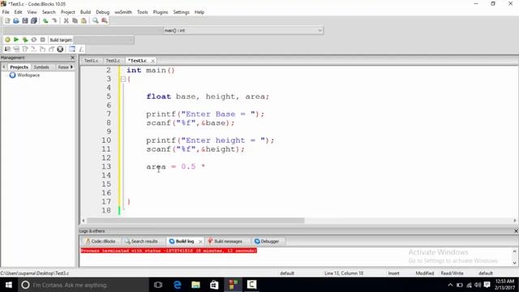Open the Help menu
This screenshot has width=519, height=292.
199,12
